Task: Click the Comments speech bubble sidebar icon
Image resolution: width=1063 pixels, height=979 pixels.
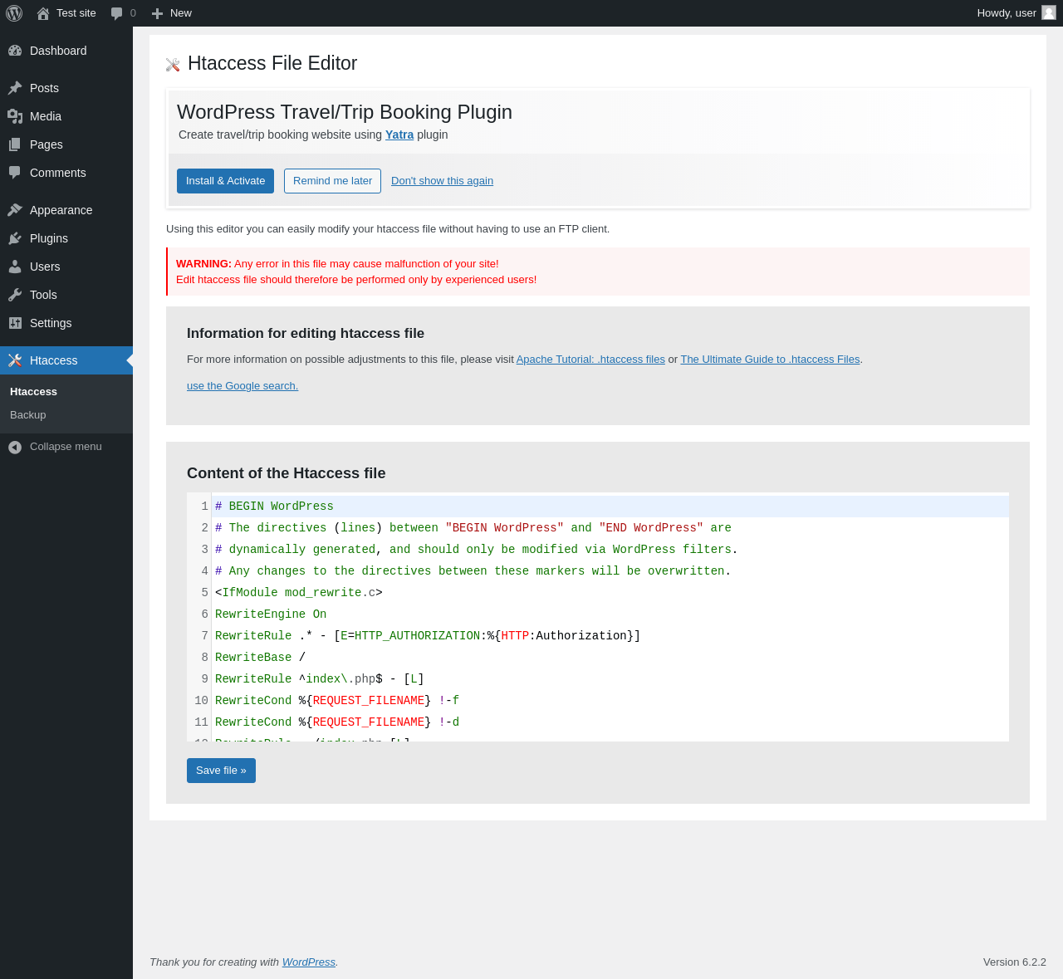Action: 15,173
